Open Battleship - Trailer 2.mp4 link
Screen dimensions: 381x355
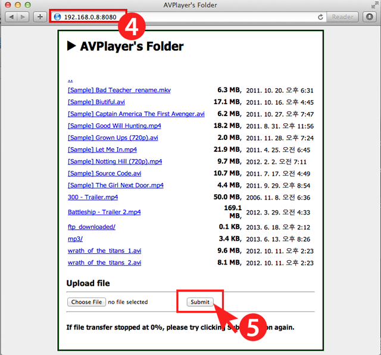(x=104, y=212)
